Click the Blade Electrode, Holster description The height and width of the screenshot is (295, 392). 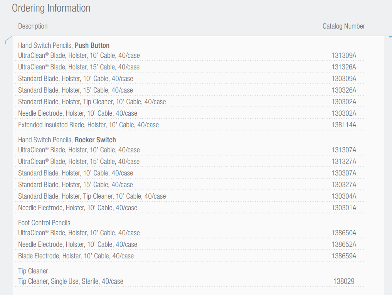click(x=76, y=256)
